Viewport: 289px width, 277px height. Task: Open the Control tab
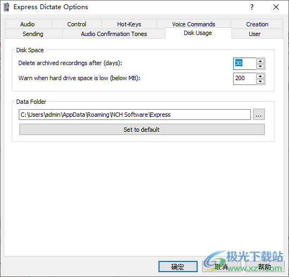click(77, 24)
